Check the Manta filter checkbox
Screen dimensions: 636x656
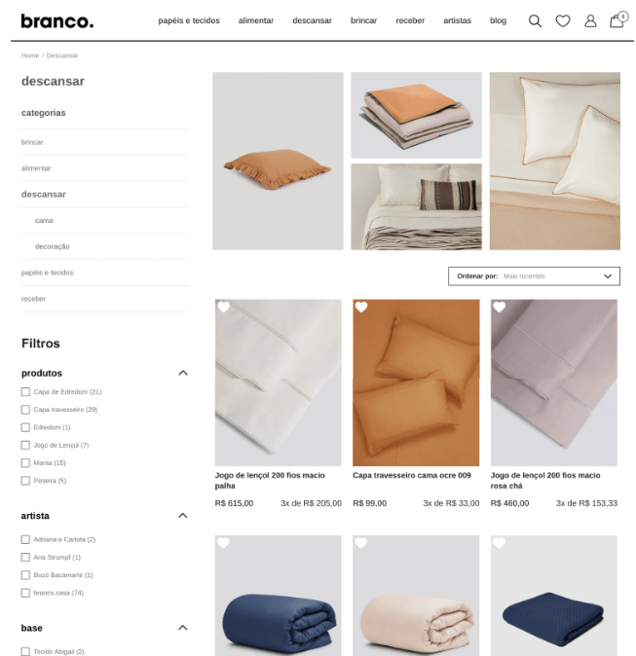25,462
